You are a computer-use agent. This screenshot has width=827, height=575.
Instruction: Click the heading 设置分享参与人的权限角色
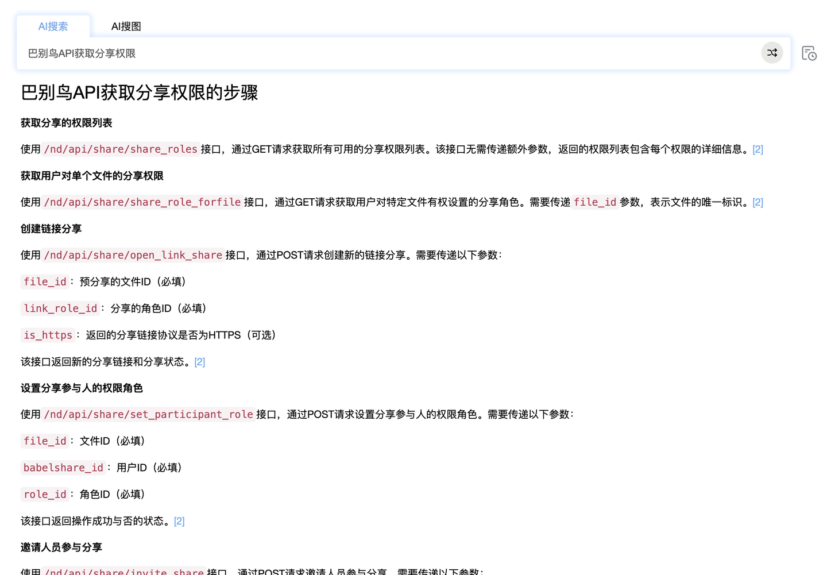82,388
